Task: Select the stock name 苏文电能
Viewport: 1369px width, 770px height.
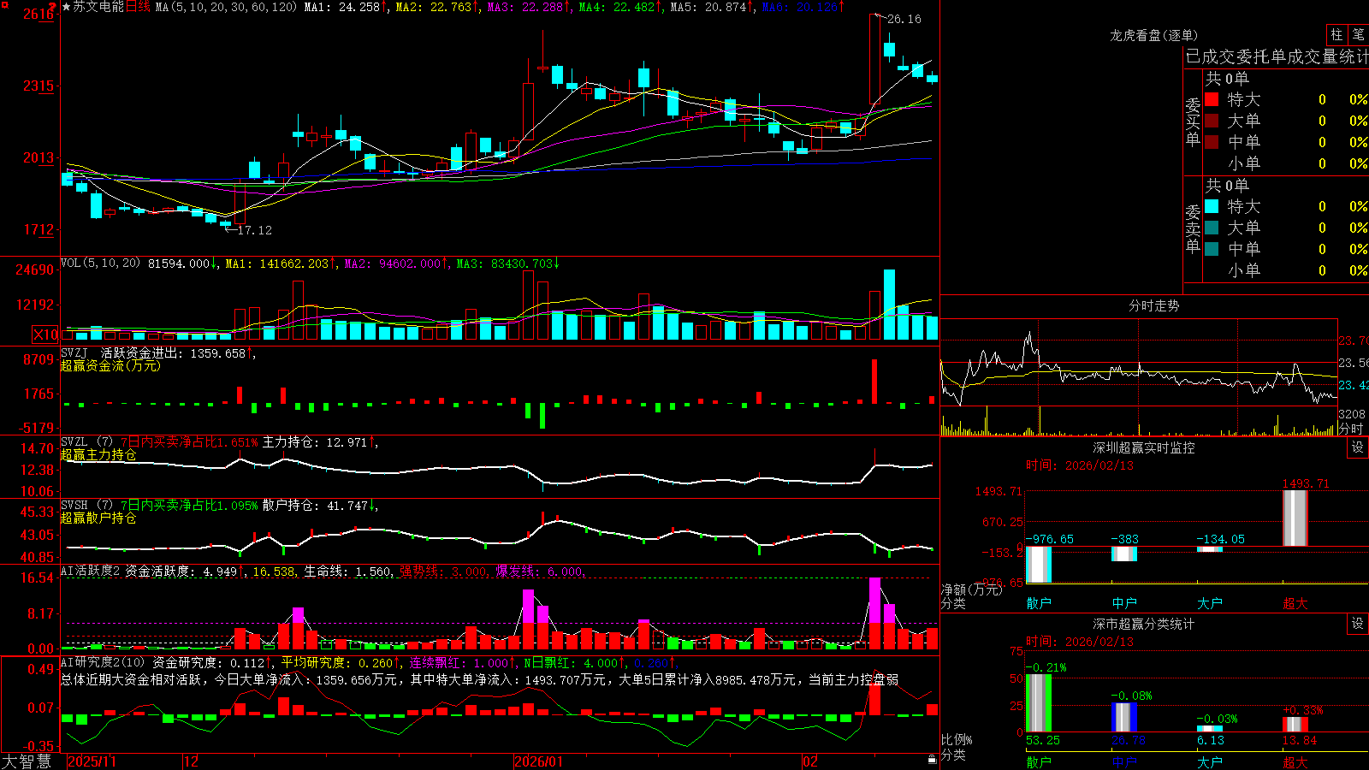Action: point(98,7)
